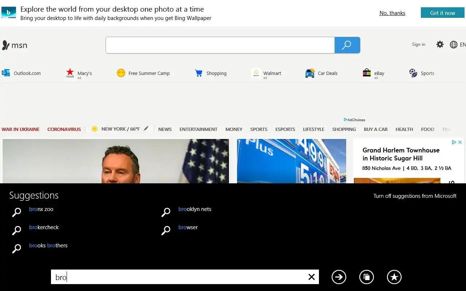Select the CORONAVIRUS tab

[x=64, y=129]
